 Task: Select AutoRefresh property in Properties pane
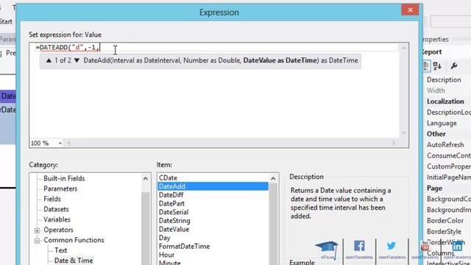pos(445,145)
